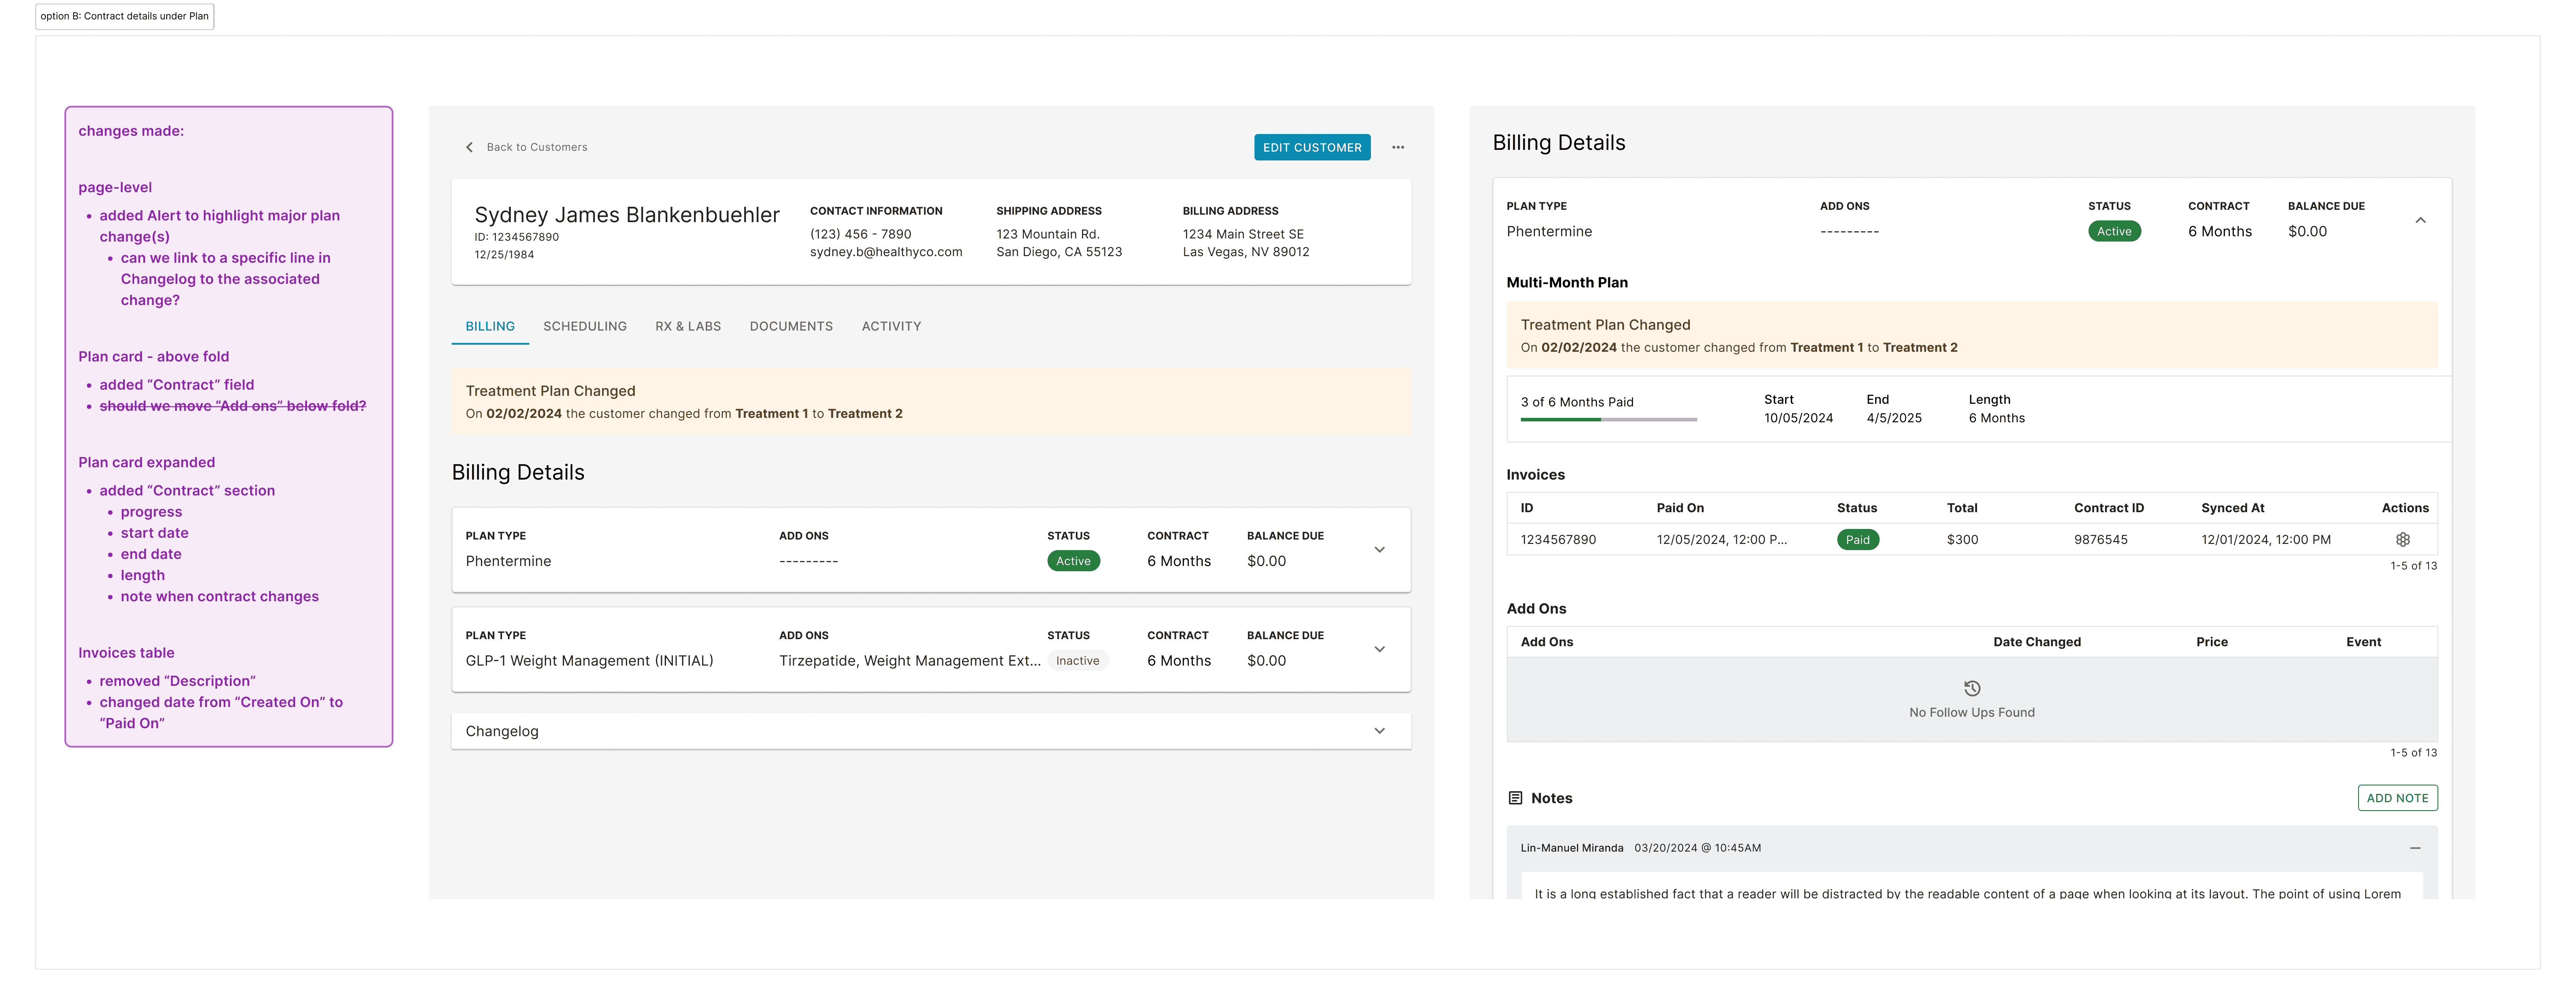2576x1005 pixels.
Task: Click Synced At value 12/01/2024, 12:00 PM
Action: tap(2265, 540)
